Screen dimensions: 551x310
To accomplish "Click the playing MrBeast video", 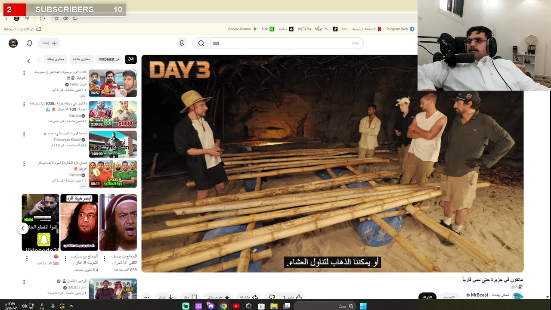I will coord(332,164).
